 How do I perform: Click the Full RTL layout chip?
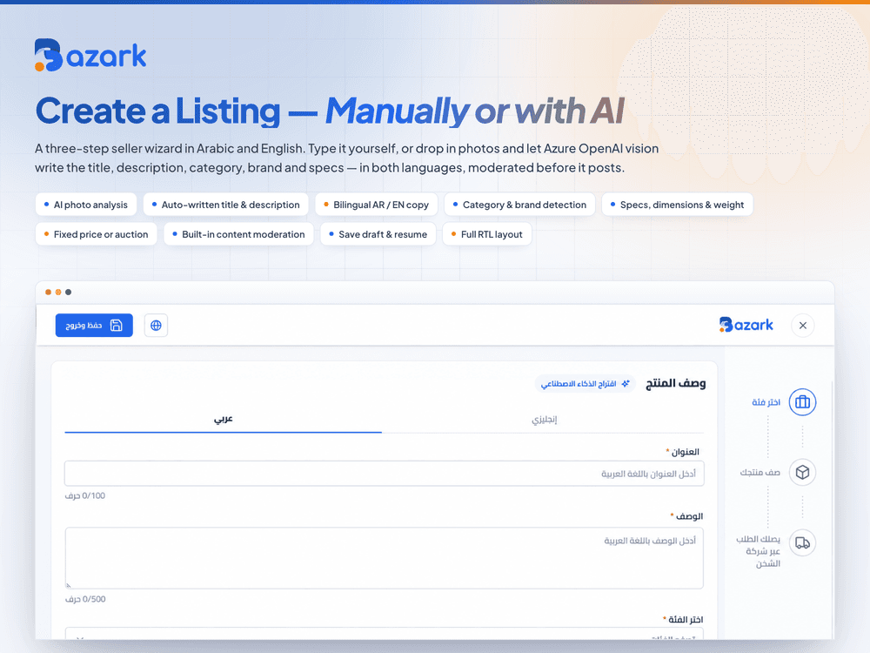487,234
